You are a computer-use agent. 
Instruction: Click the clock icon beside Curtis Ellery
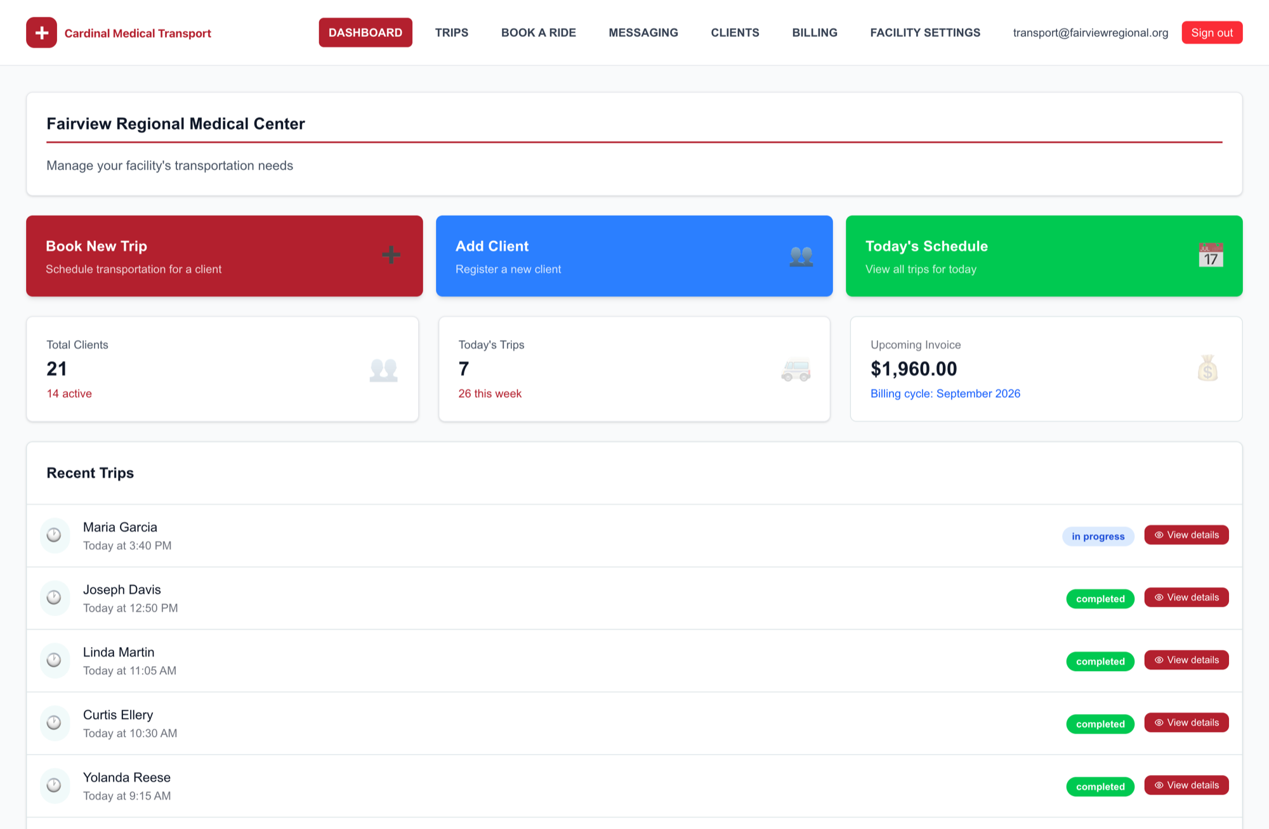[x=55, y=722]
